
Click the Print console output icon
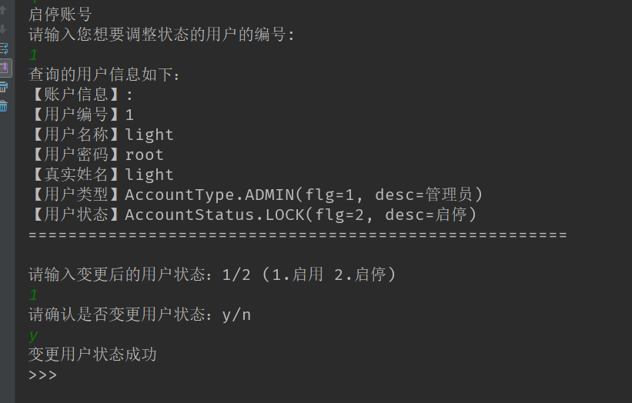[x=3, y=87]
